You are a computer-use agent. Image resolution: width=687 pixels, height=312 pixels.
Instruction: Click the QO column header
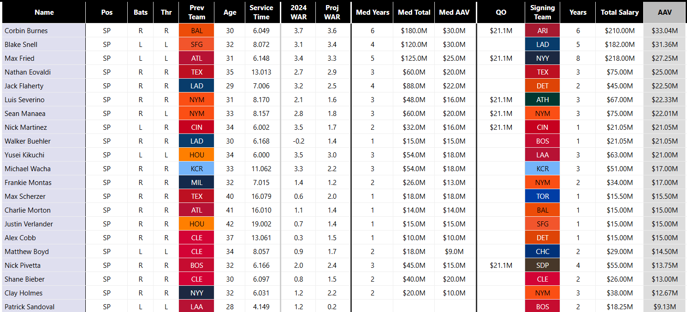click(x=501, y=12)
